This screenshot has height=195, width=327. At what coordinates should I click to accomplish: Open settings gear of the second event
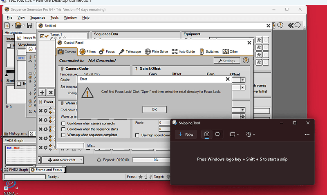click(x=45, y=120)
